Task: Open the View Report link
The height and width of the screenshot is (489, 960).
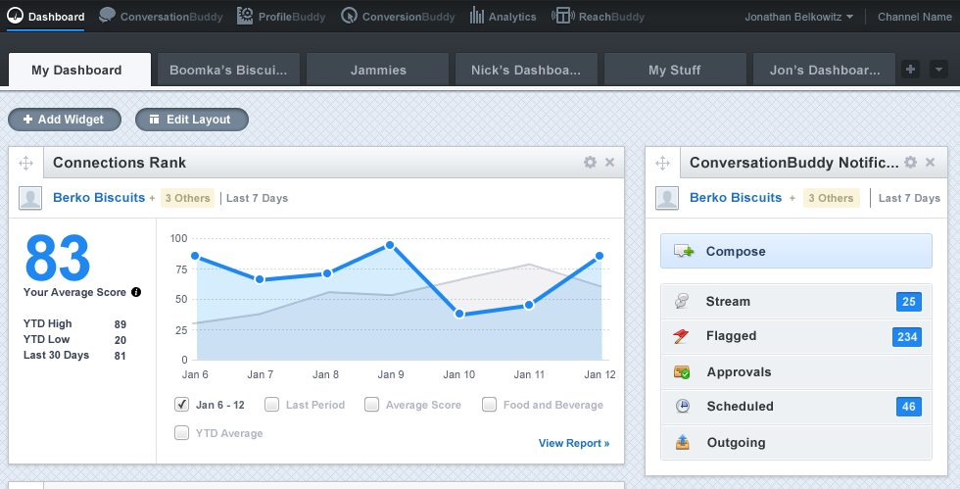Action: [573, 443]
